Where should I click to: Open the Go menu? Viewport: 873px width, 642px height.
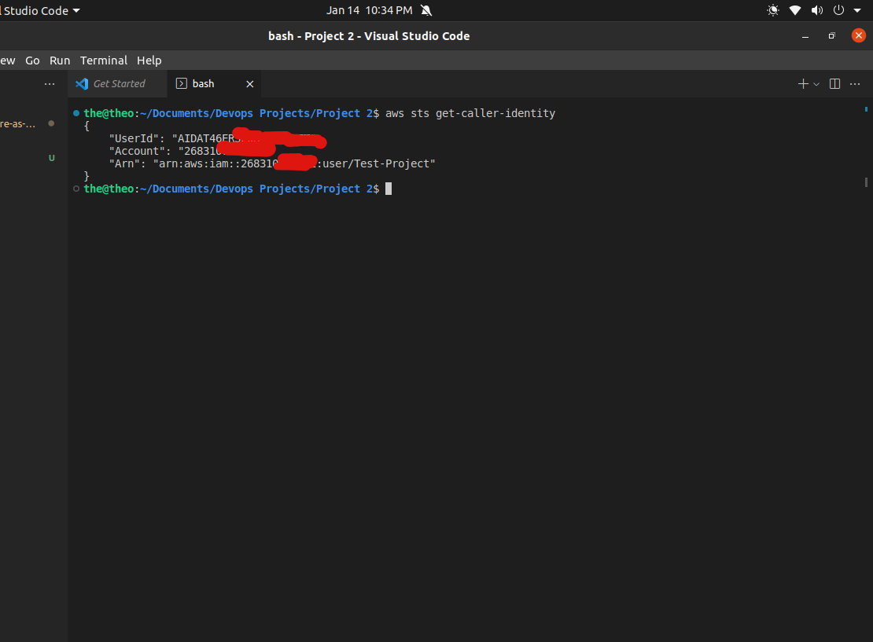[x=32, y=60]
